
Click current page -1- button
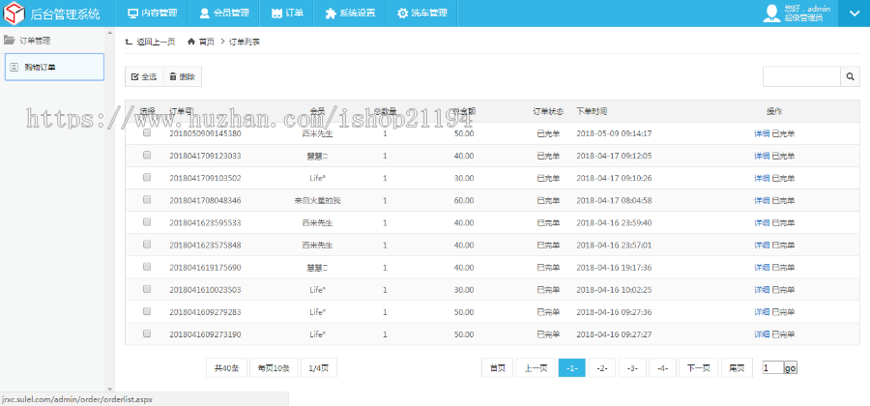coord(571,367)
